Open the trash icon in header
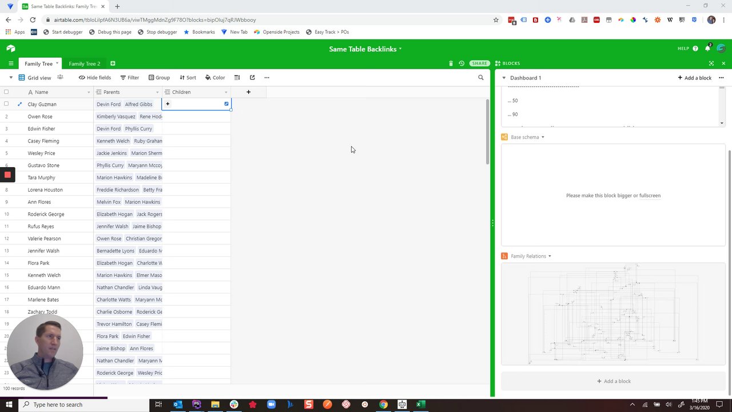The image size is (732, 412). coord(451,64)
